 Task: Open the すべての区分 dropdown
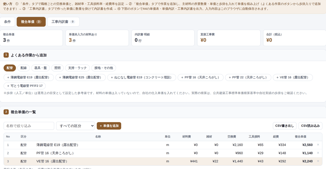(x=76, y=126)
